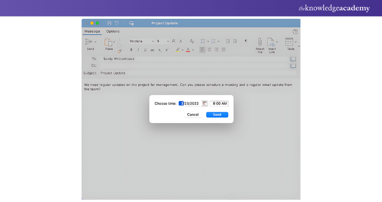Expand the bulleted list dropdown arrow

208,41
